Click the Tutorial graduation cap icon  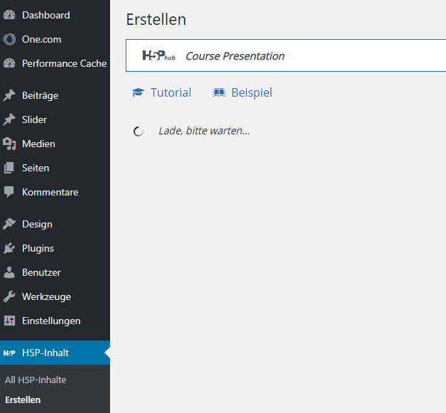point(138,92)
